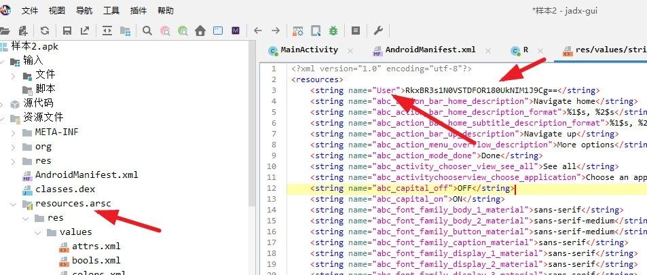This screenshot has height=275, width=647.
Task: Expand the top-level res folder
Action: (13, 162)
